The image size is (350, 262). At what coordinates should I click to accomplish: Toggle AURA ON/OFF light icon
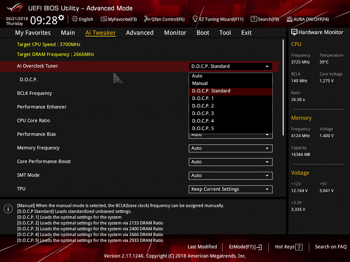(289, 19)
